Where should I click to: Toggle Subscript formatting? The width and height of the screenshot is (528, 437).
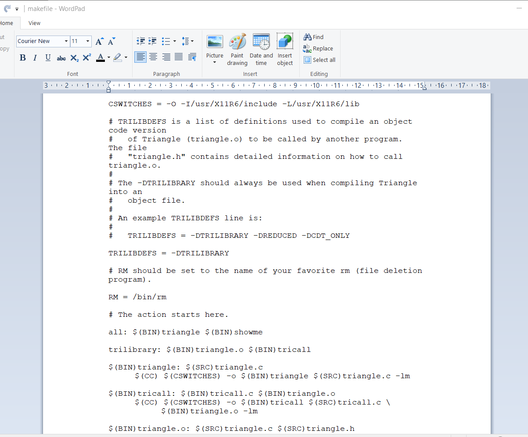click(74, 58)
